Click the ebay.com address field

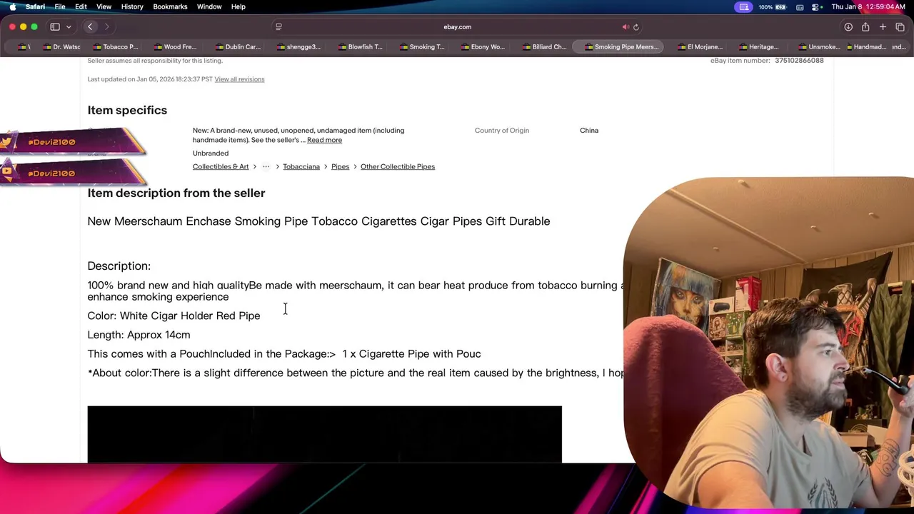[x=457, y=27]
